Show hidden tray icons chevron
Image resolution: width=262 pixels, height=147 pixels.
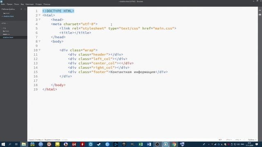(209, 144)
